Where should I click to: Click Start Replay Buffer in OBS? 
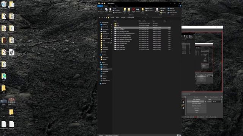click(197, 104)
